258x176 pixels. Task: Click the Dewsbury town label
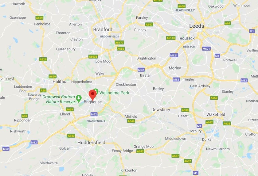[x=161, y=109]
